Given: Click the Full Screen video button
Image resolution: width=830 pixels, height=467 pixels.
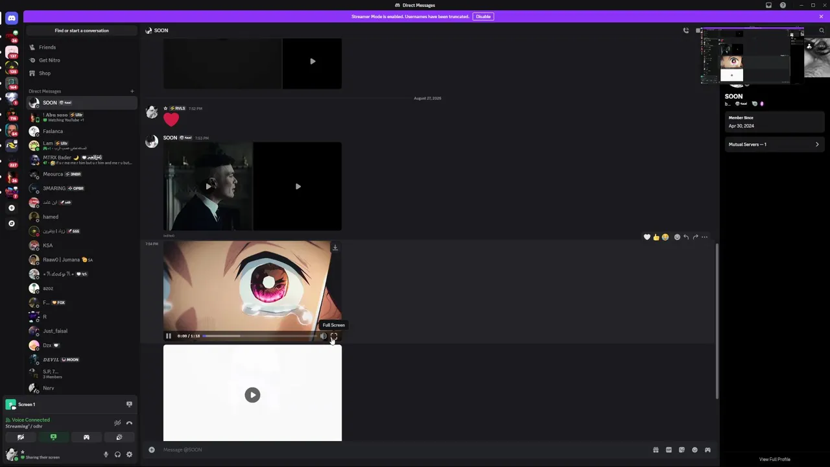Looking at the screenshot, I should (334, 336).
